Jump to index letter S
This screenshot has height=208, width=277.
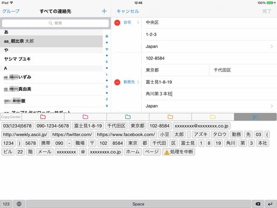tap(107, 87)
